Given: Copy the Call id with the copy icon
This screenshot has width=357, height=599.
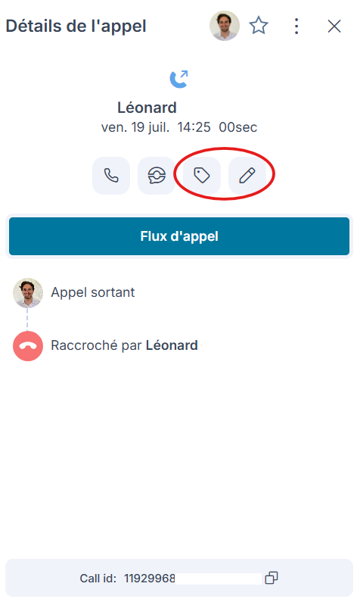Looking at the screenshot, I should (272, 578).
